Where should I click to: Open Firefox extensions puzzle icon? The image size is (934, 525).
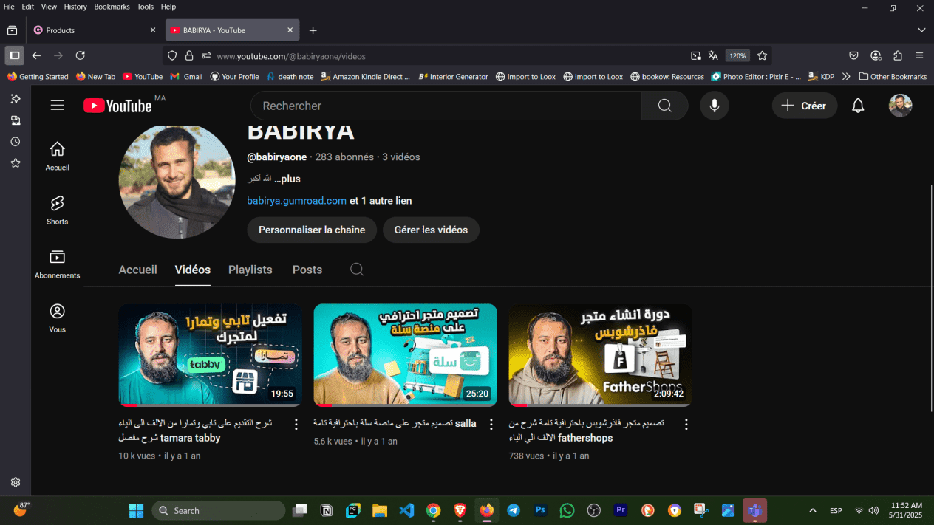898,55
